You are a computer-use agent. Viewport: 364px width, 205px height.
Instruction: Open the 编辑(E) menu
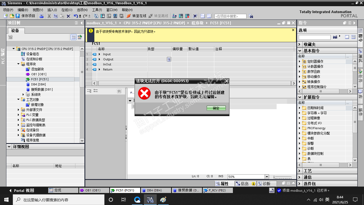pos(23,10)
